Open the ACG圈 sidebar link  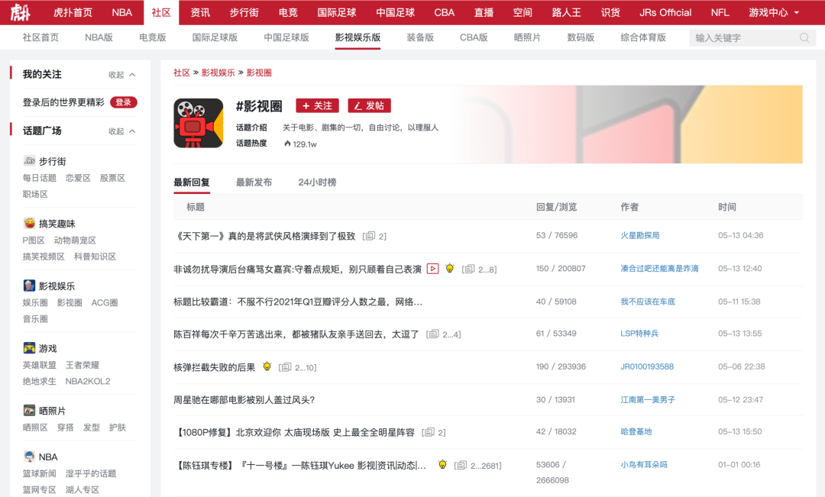tap(105, 302)
